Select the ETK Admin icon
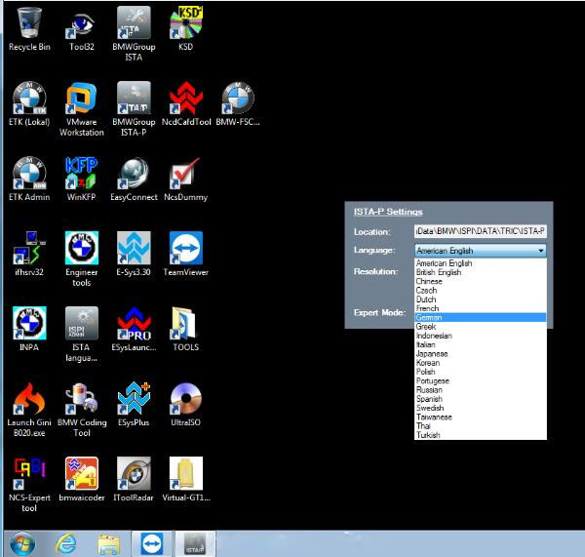Viewport: 585px width, 557px height. [x=29, y=179]
